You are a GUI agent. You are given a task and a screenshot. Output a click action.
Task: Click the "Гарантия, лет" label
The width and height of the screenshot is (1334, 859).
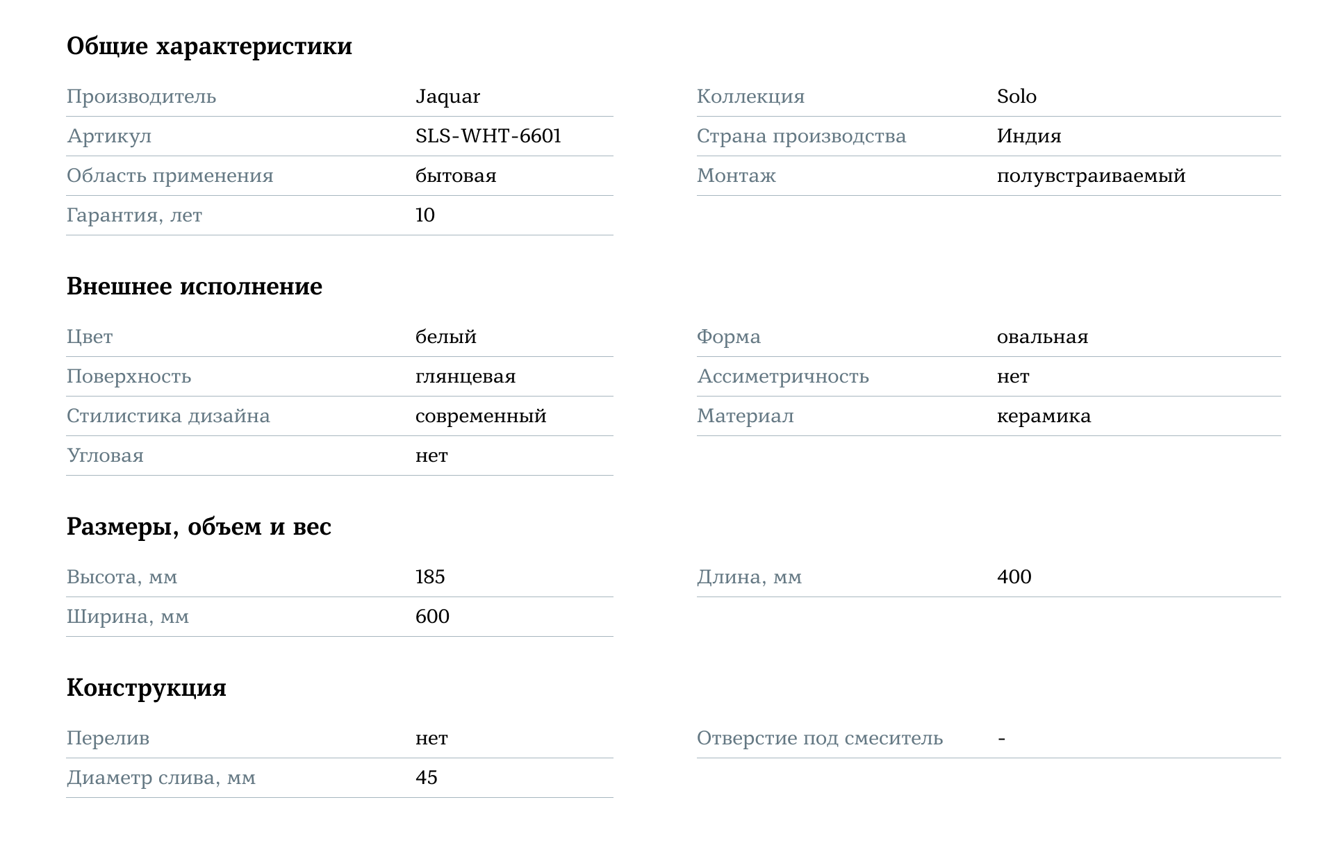(x=134, y=215)
